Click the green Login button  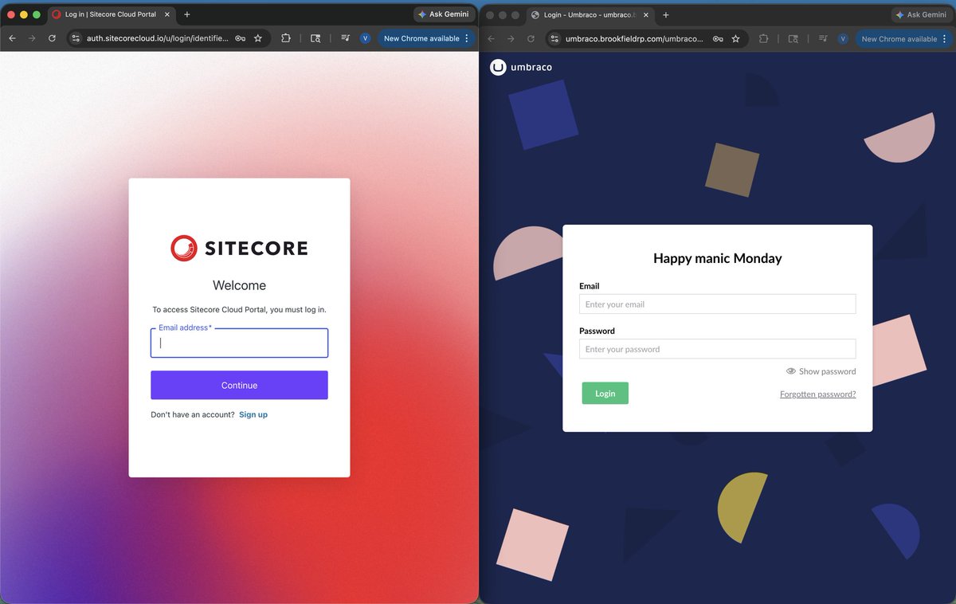(x=605, y=393)
